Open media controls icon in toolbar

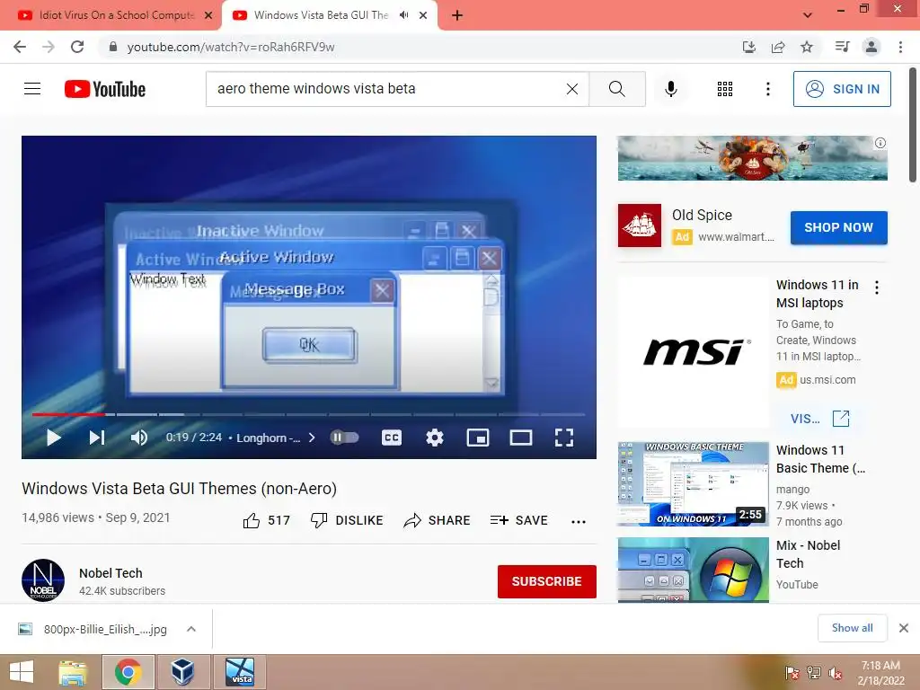pyautogui.click(x=843, y=47)
